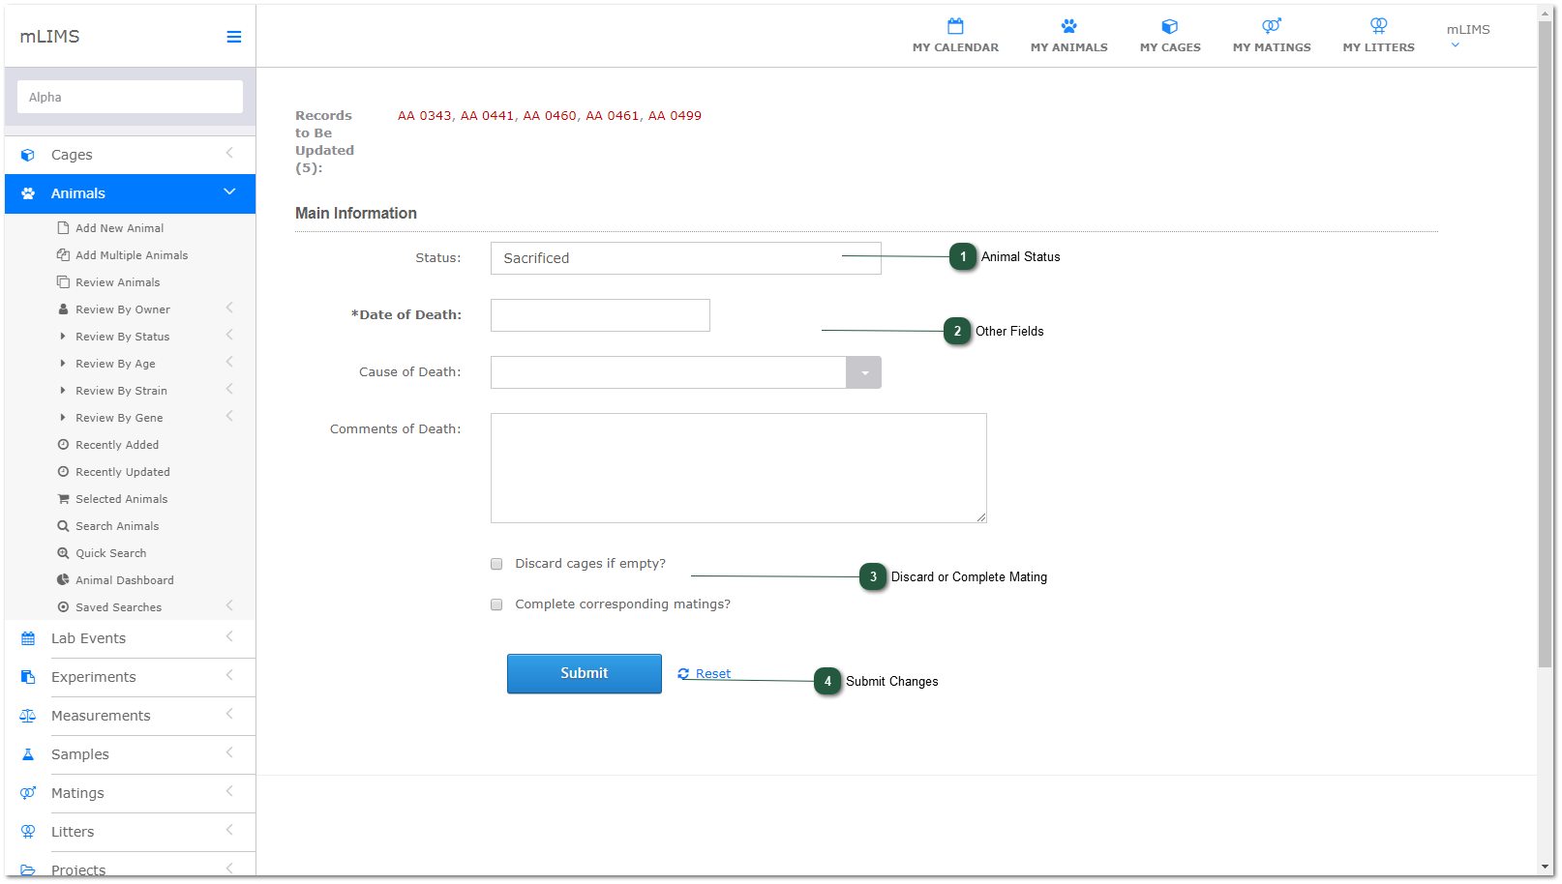Screen dimensions: 1562x884
Task: Click the Alpha search box in sidebar
Action: [x=130, y=97]
